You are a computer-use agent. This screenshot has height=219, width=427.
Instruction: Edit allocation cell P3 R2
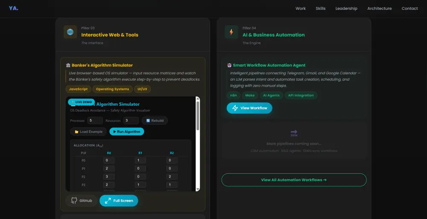(x=172, y=185)
